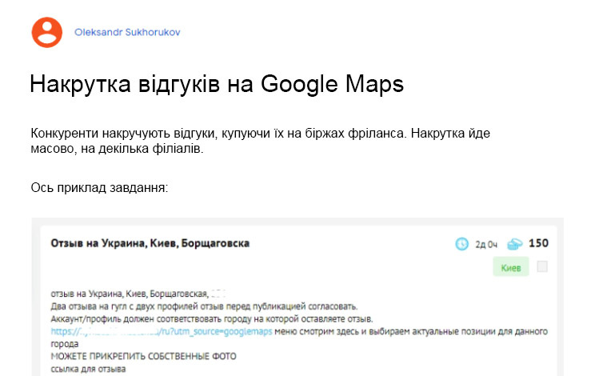
Task: Click the coins price icon
Action: tap(516, 244)
